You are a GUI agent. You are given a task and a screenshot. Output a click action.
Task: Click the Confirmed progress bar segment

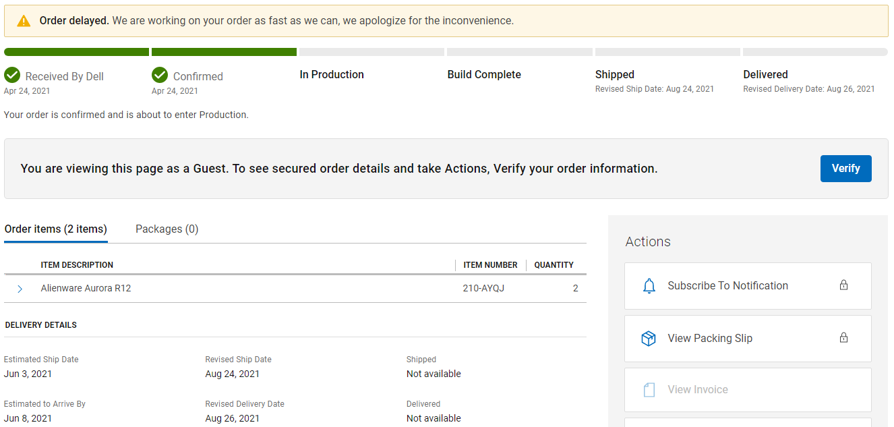click(x=224, y=52)
